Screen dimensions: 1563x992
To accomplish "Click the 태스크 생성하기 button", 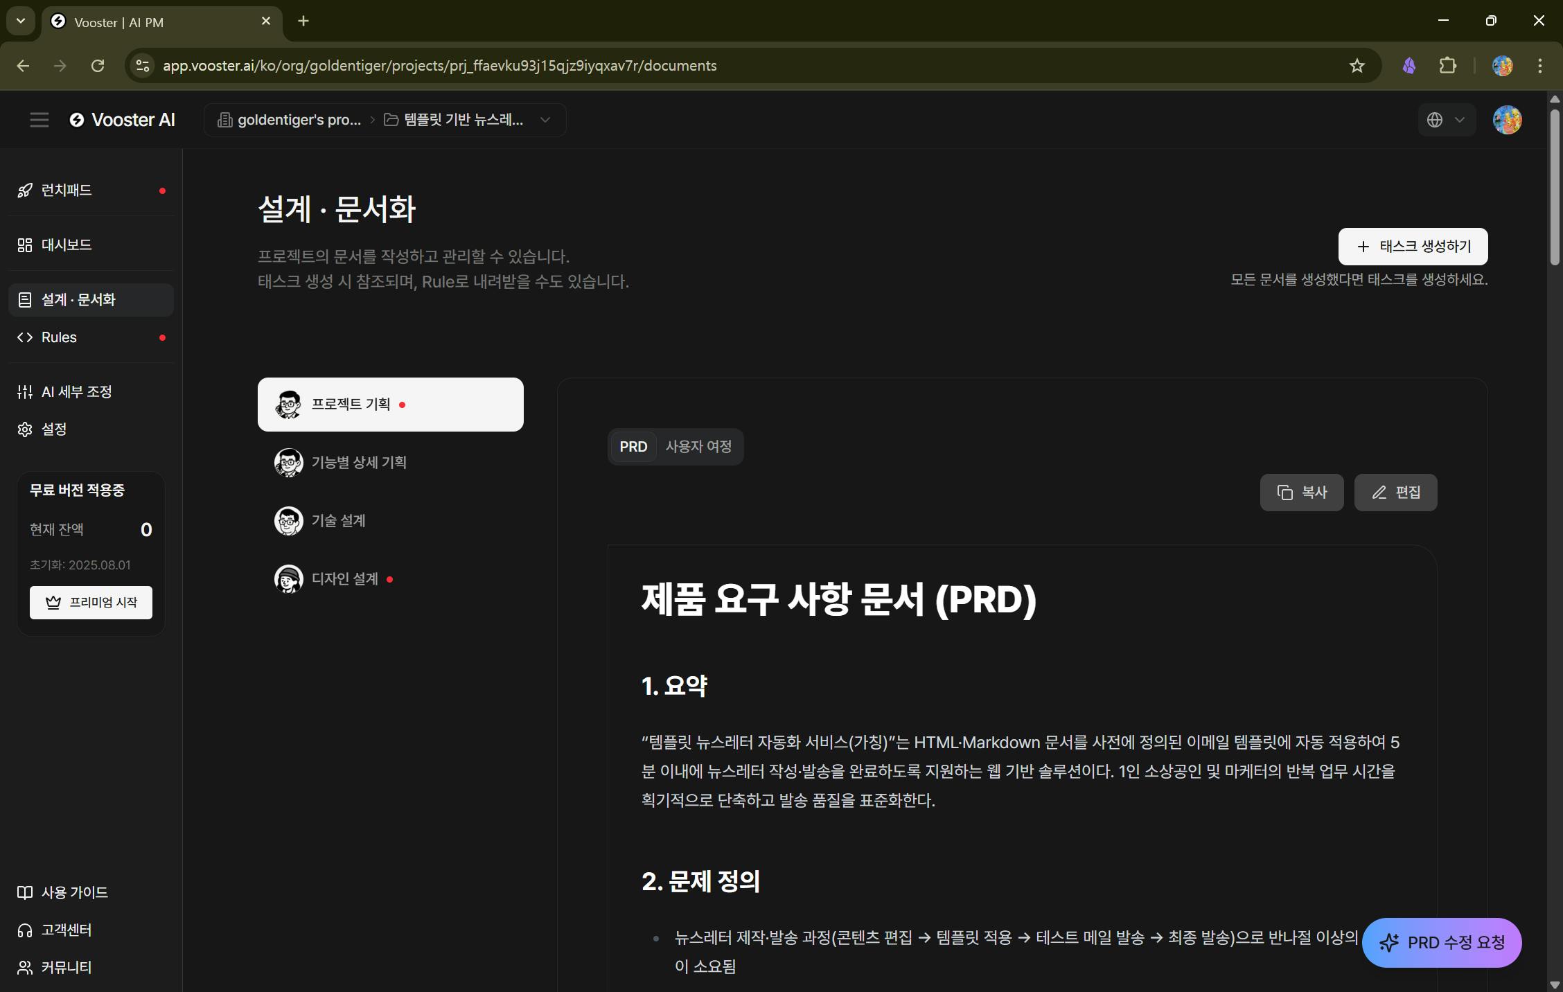I will coord(1413,247).
